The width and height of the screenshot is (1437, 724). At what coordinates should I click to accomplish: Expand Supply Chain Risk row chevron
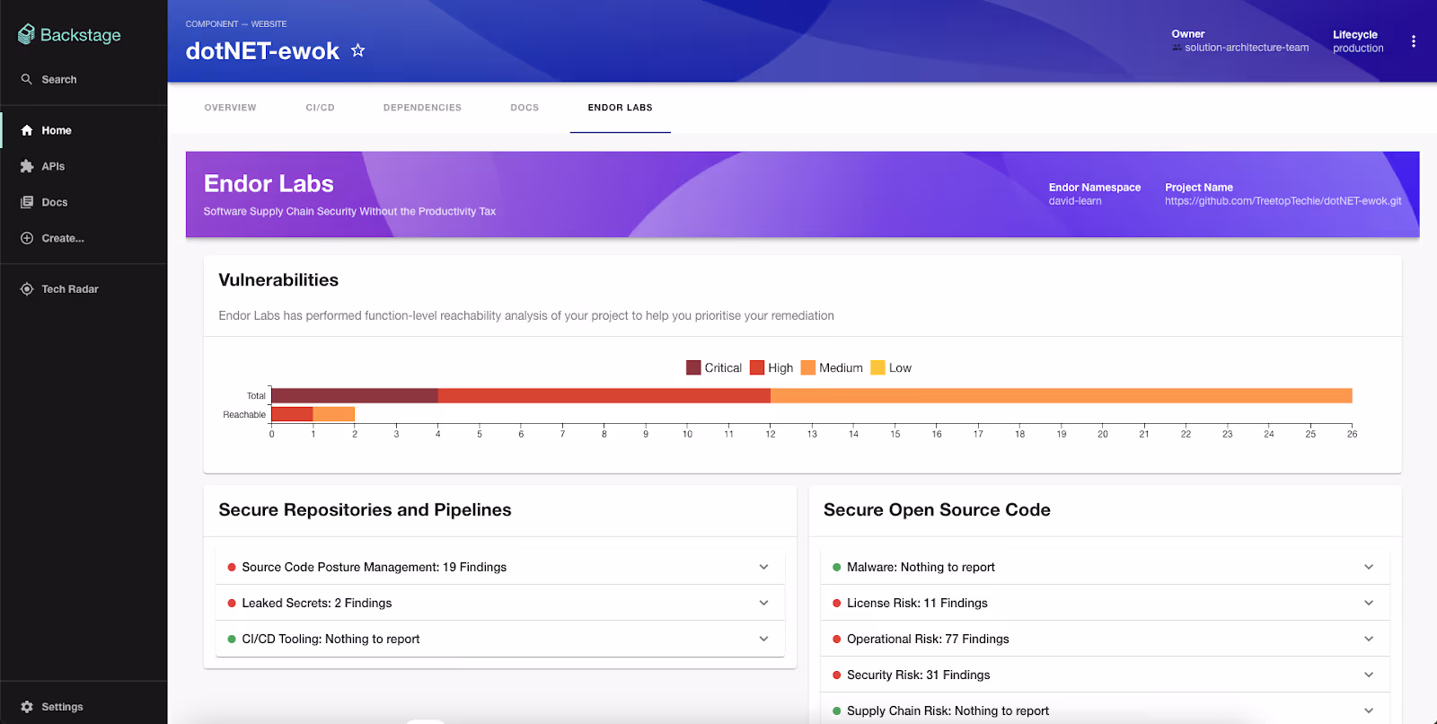pyautogui.click(x=1369, y=711)
